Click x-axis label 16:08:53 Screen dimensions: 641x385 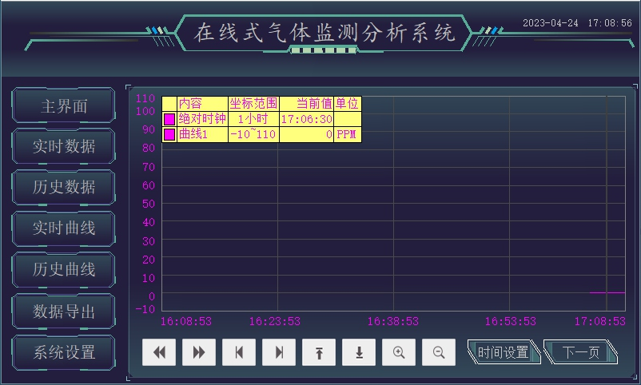(186, 321)
